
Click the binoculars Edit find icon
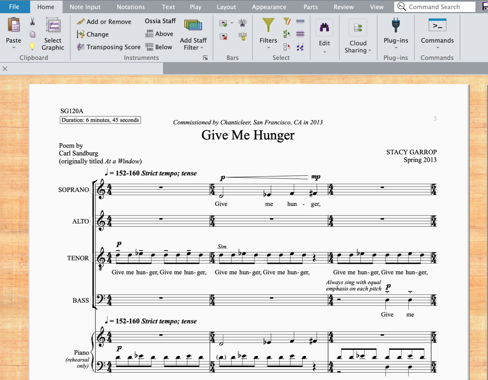[x=324, y=28]
